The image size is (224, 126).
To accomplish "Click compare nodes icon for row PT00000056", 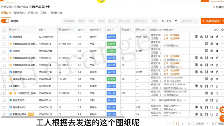I will [x=206, y=58].
